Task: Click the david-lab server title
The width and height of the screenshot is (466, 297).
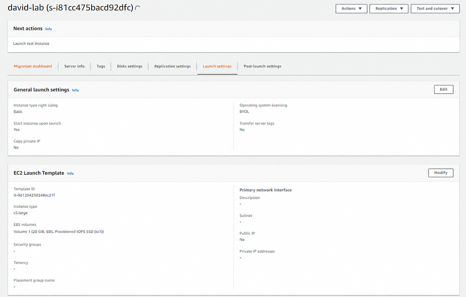Action: pyautogui.click(x=71, y=8)
